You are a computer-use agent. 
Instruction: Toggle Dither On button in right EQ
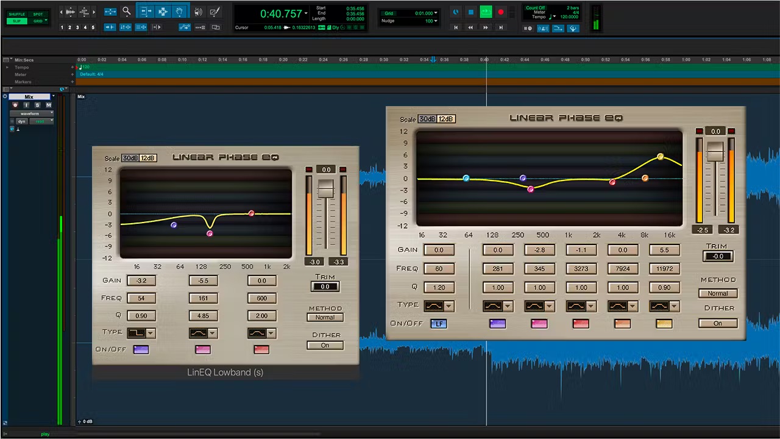[718, 323]
